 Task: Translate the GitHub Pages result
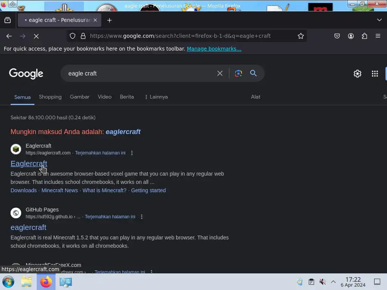pyautogui.click(x=110, y=217)
